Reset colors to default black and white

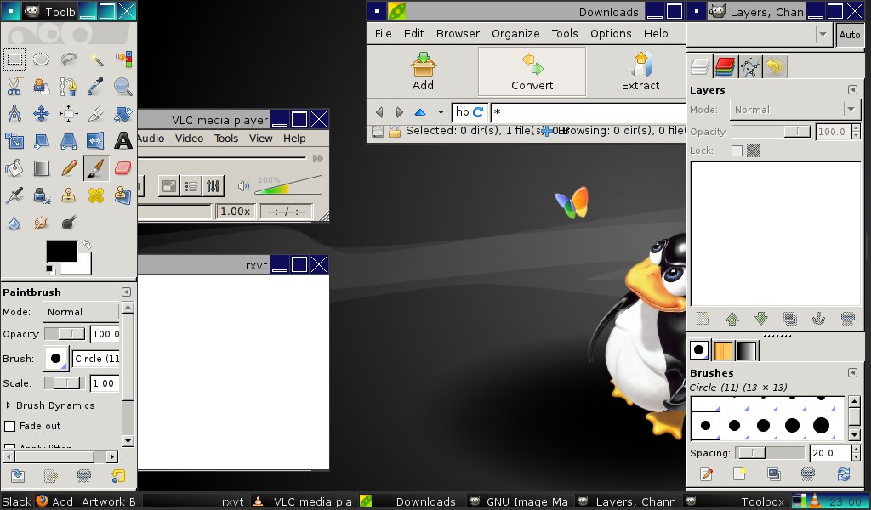pos(50,269)
